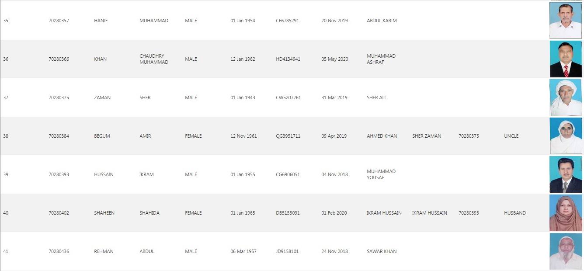Click the surname REHMAN

pos(104,251)
